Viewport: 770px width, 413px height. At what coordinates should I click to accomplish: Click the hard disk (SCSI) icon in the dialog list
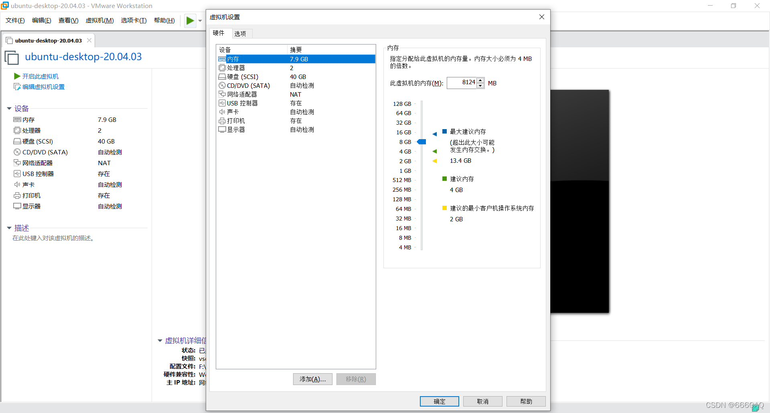click(222, 77)
